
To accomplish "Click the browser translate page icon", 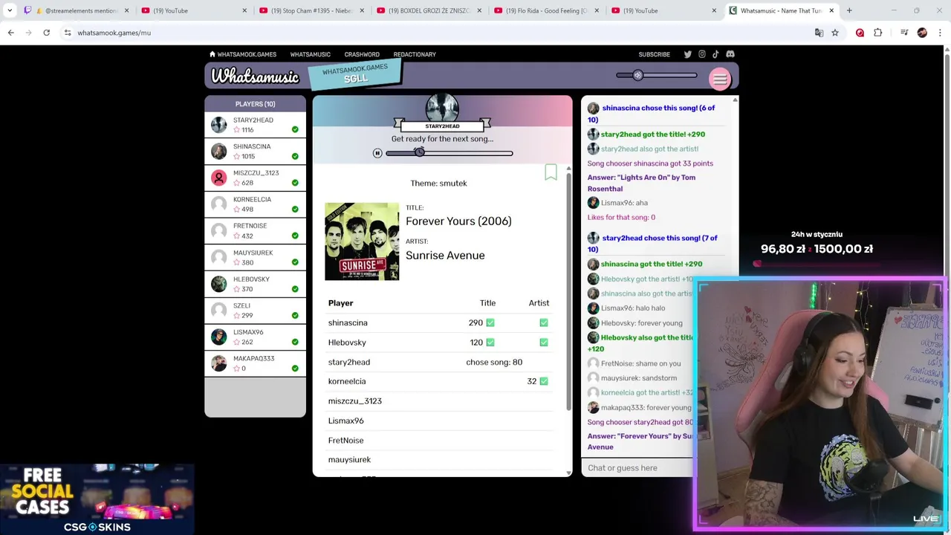I will click(819, 33).
